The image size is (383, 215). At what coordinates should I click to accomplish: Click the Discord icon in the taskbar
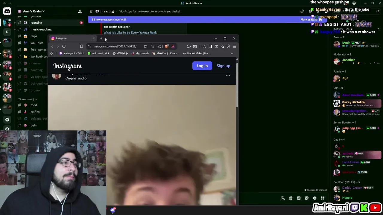(x=113, y=210)
